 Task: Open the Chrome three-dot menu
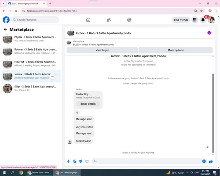coord(216,11)
